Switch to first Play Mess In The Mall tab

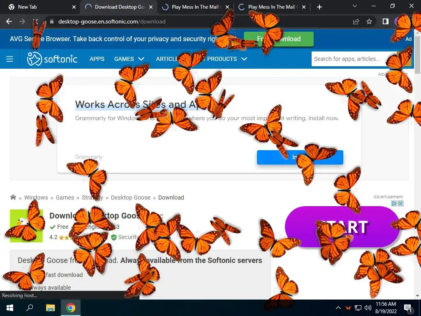point(195,7)
